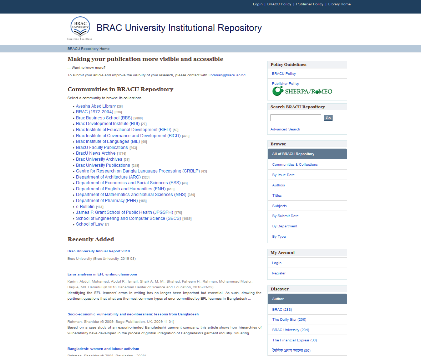Image resolution: width=421 pixels, height=356 pixels.
Task: Open Socio-economic vulnerability and neo-liberalism article
Action: point(133,314)
